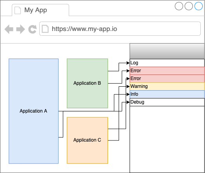Select the yellow Warning entry
The image size is (205, 173).
pyautogui.click(x=167, y=86)
